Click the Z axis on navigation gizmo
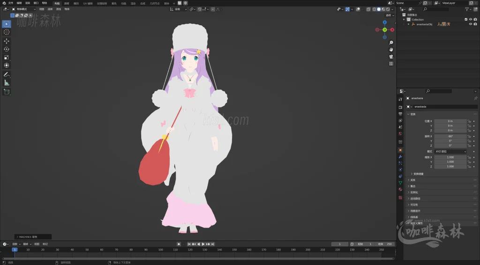 point(385,22)
